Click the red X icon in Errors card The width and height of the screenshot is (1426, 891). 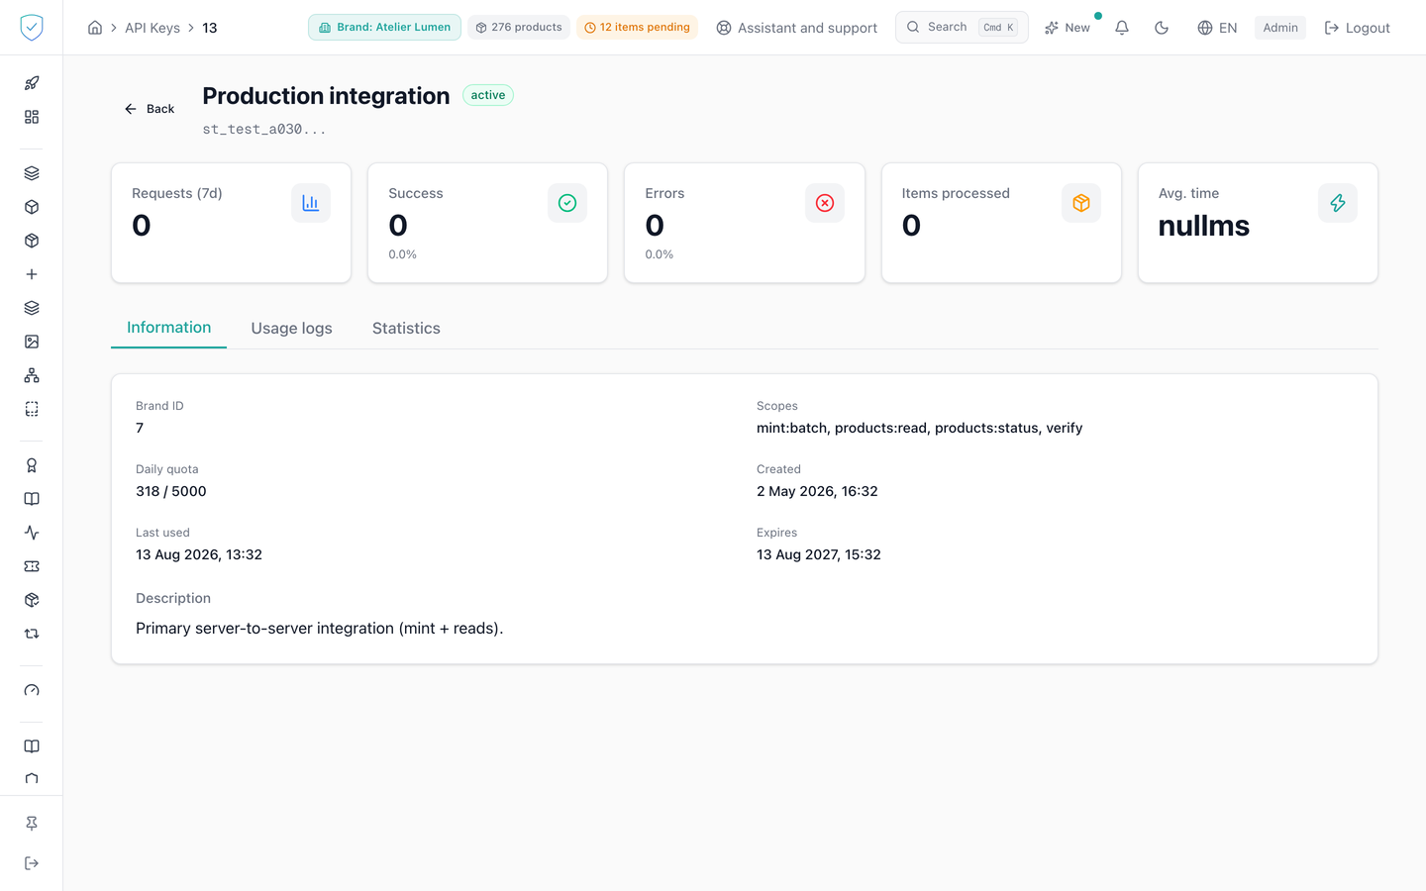825,203
